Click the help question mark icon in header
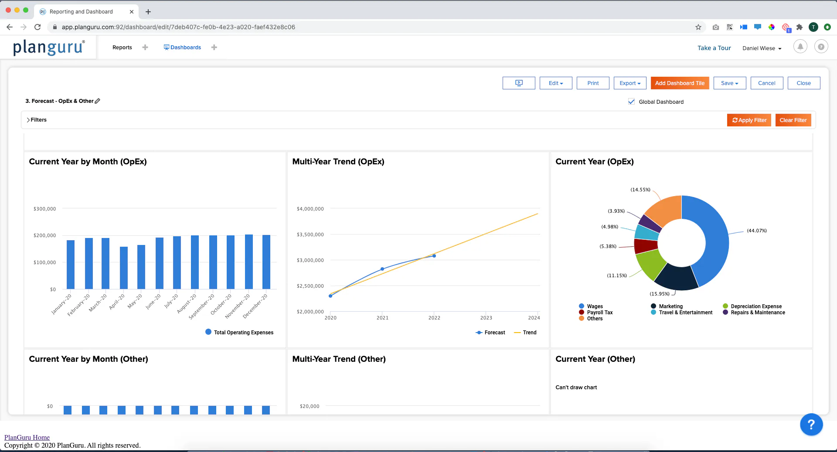 (821, 47)
